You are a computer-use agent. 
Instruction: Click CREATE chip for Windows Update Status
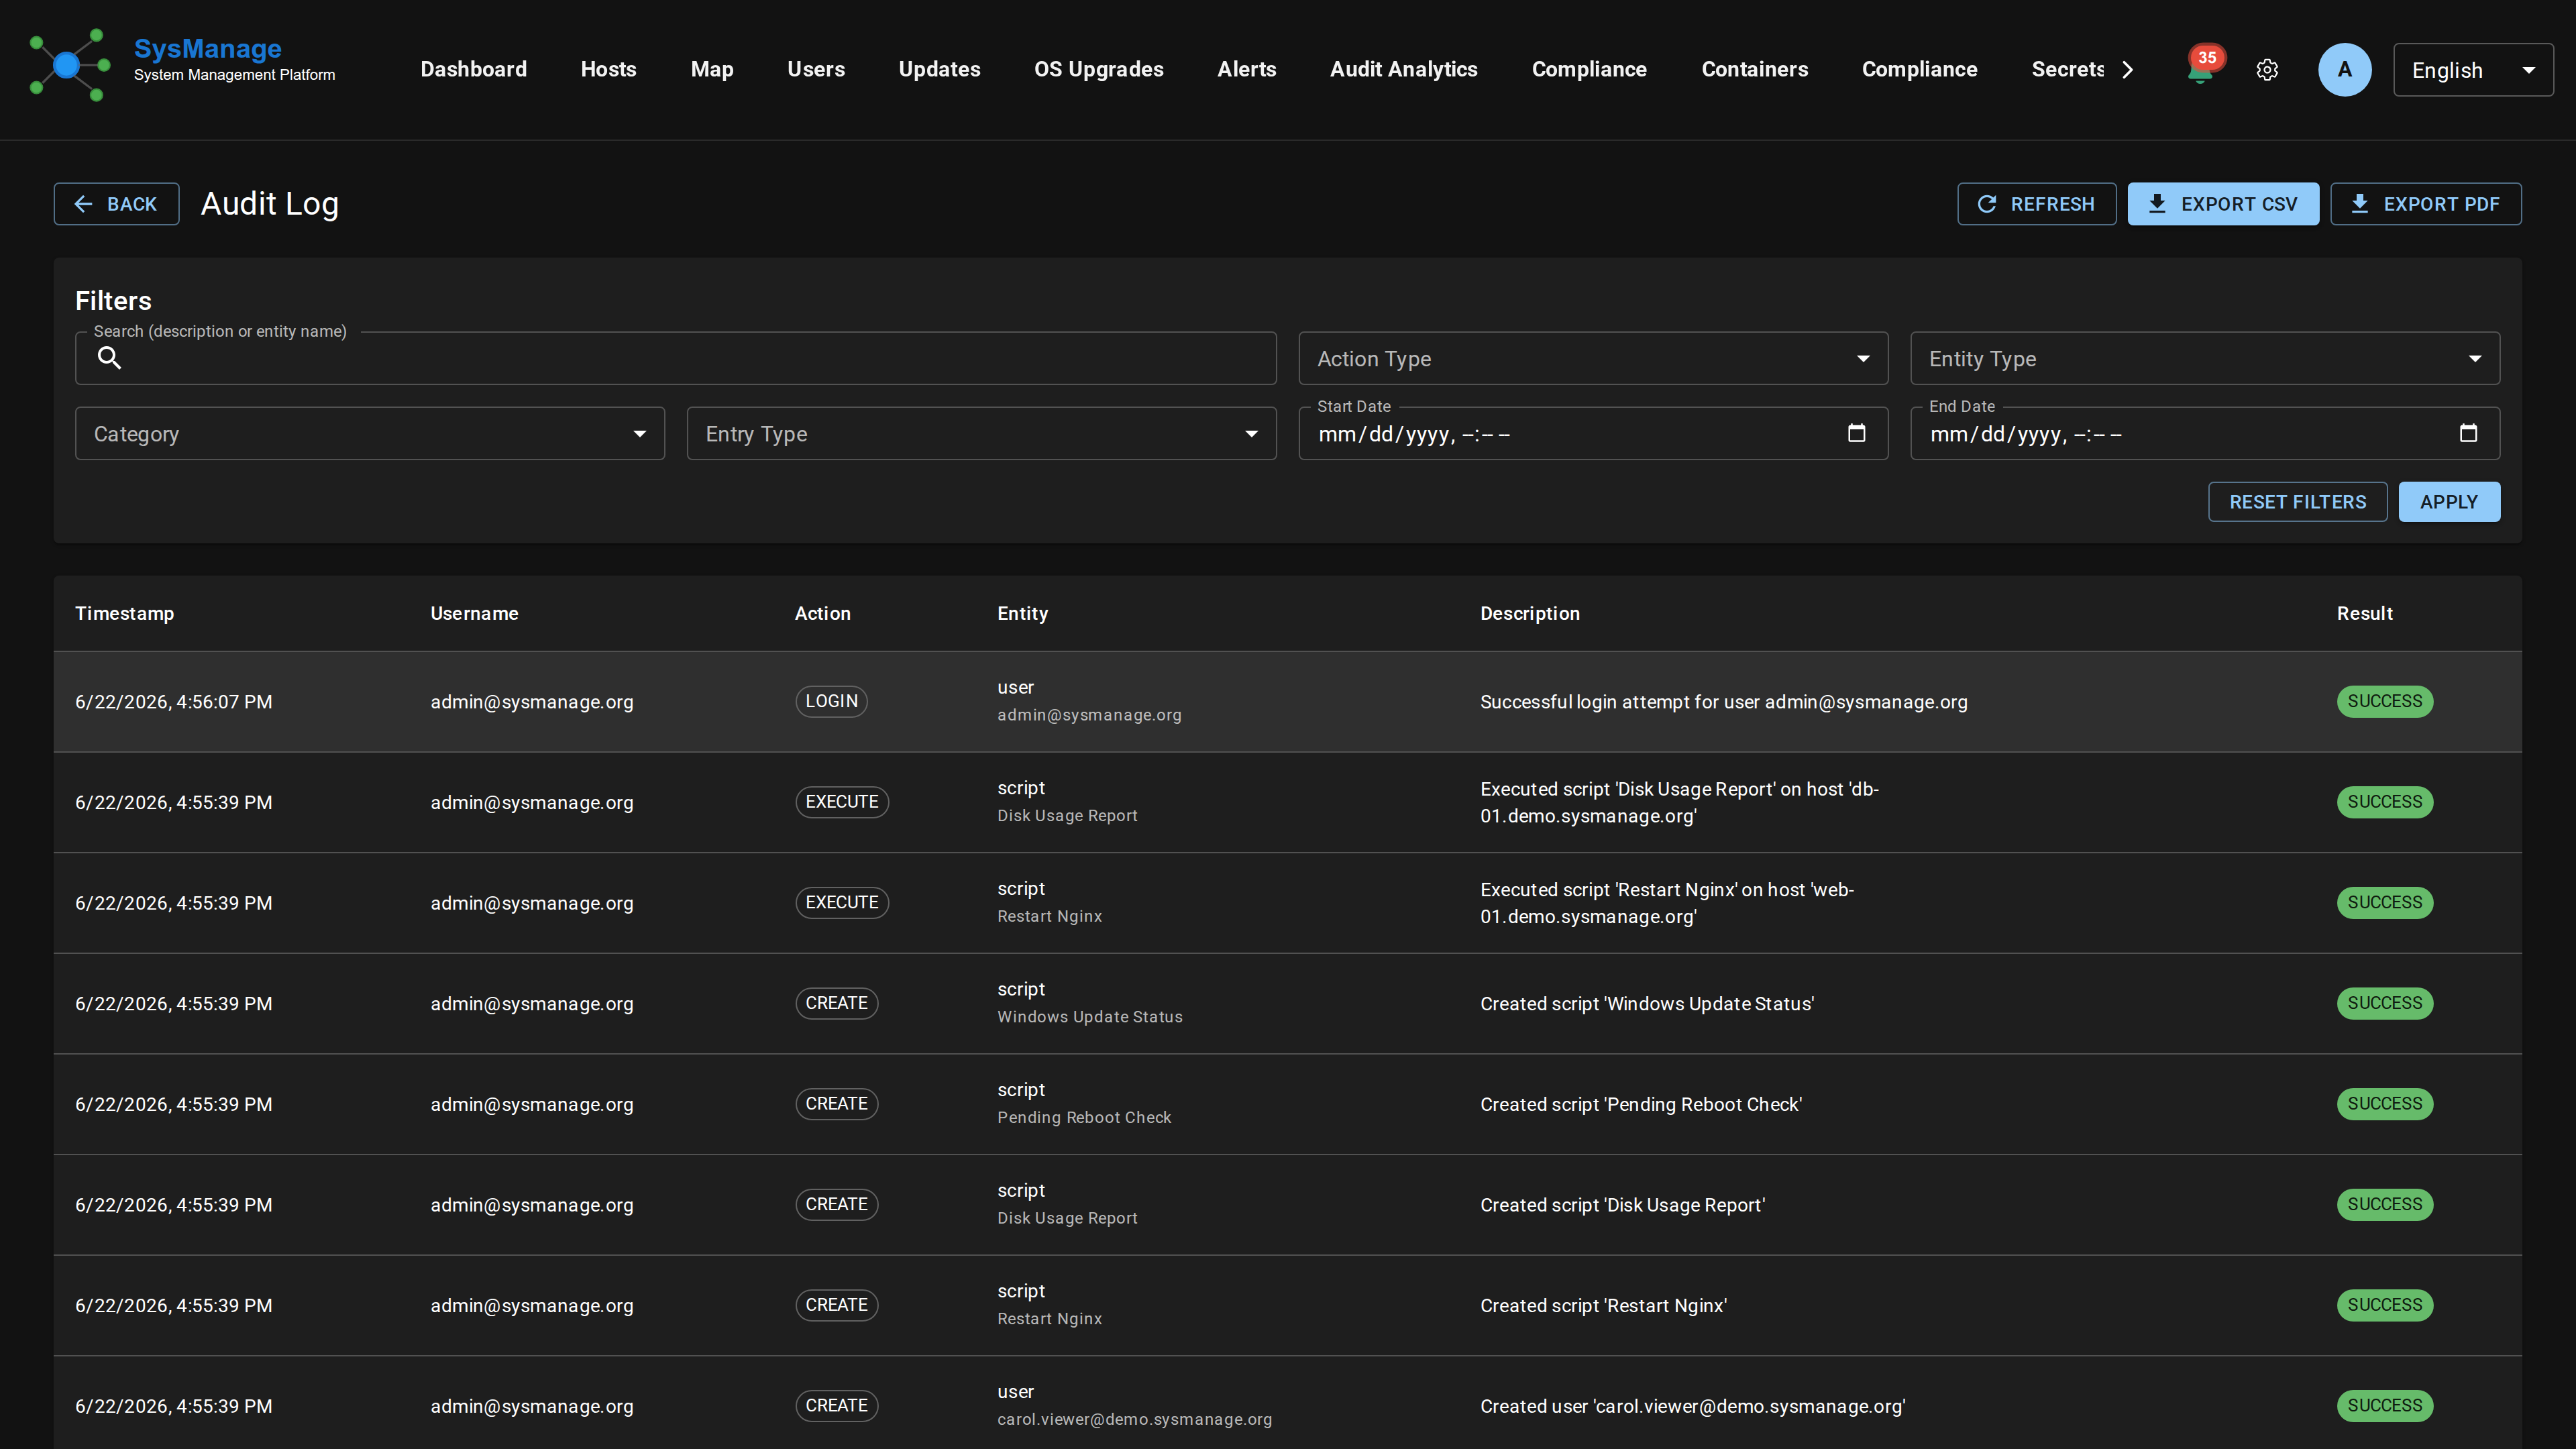[x=836, y=1003]
